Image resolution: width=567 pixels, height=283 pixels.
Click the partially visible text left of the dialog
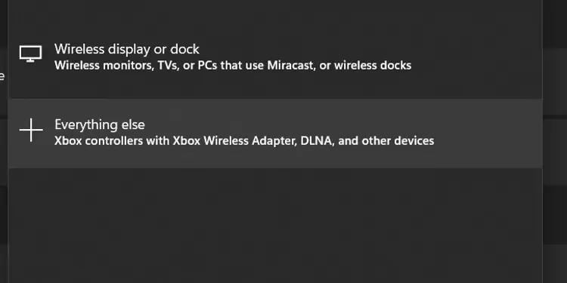pos(2,75)
